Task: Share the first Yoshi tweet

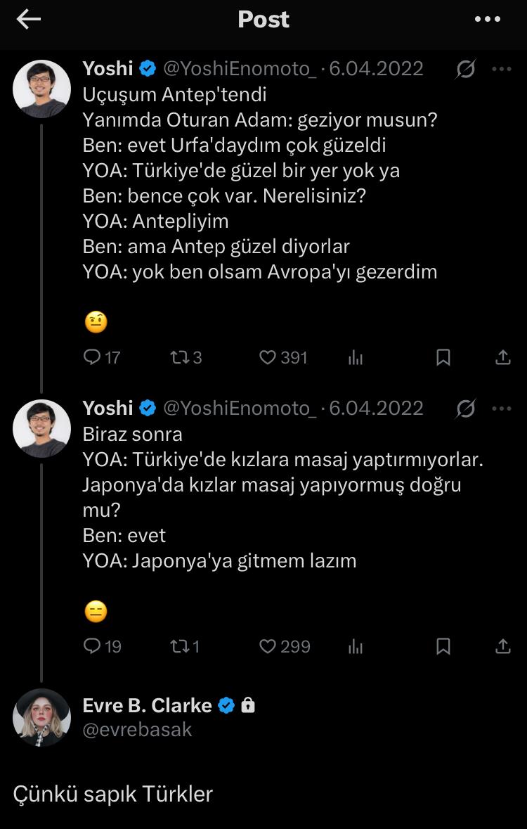Action: [502, 357]
